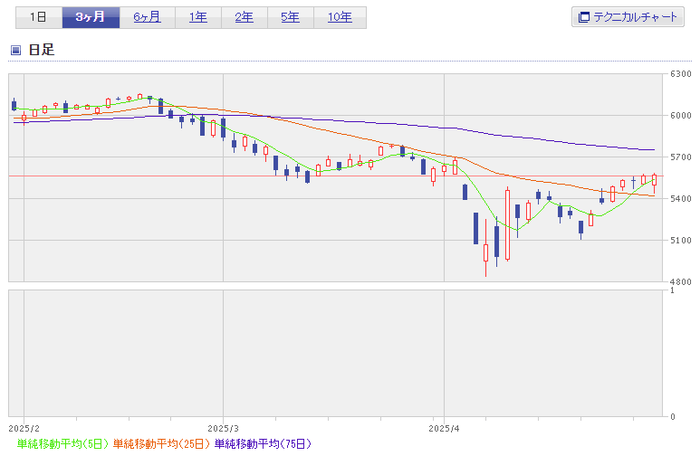Click the 6300 price axis label

(x=681, y=74)
